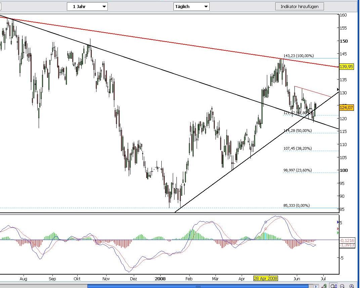Click the orange 124,07 current price label
This screenshot has height=288, width=360.
(x=346, y=107)
